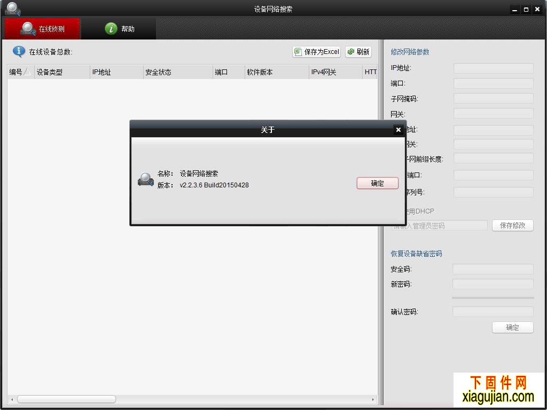
Task: Click the password strength bar under 新密码
Action: (493, 298)
